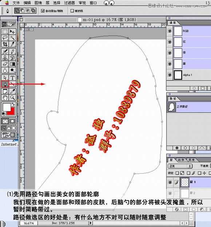Select the Pencil tool in toolbox

(x=12, y=52)
